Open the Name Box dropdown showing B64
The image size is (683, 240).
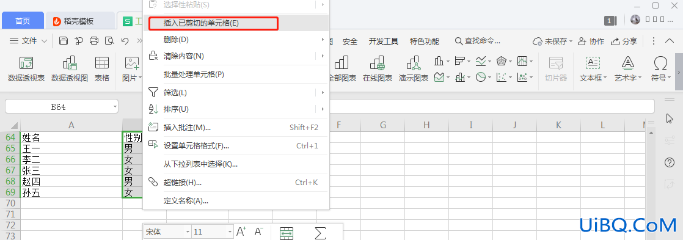pyautogui.click(x=115, y=107)
